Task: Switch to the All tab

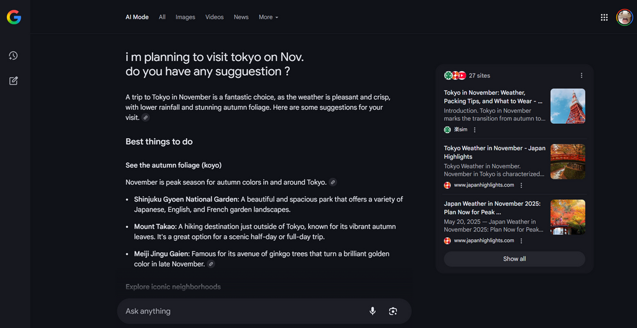Action: pos(162,17)
